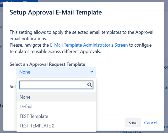Click the magnifier icon in dropdown search
The width and height of the screenshot is (168, 133).
(89, 85)
